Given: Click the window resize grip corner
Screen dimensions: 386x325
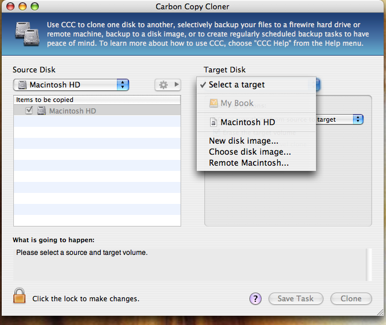Looking at the screenshot, I should 380,312.
